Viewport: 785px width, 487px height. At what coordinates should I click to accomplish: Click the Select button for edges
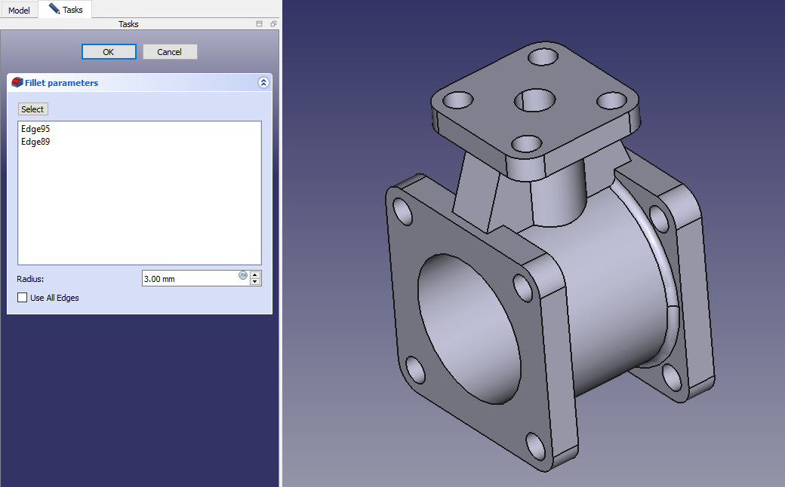(x=32, y=109)
